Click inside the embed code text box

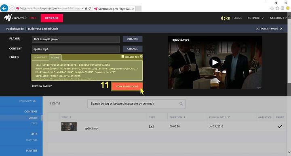point(87,71)
